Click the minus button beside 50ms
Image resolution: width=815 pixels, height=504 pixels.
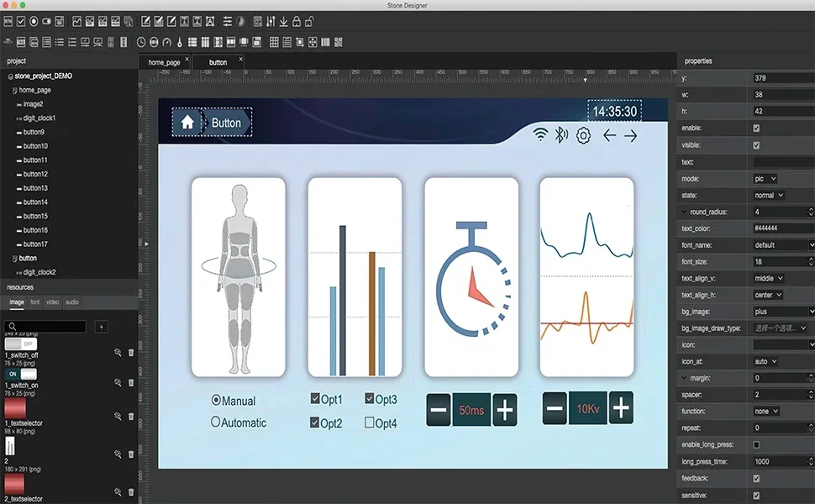[439, 410]
